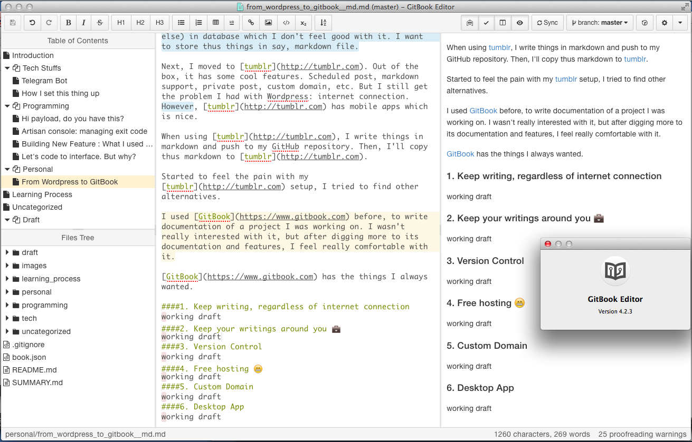
Task: Expand the programming folder in Files Tree
Action: coord(7,305)
